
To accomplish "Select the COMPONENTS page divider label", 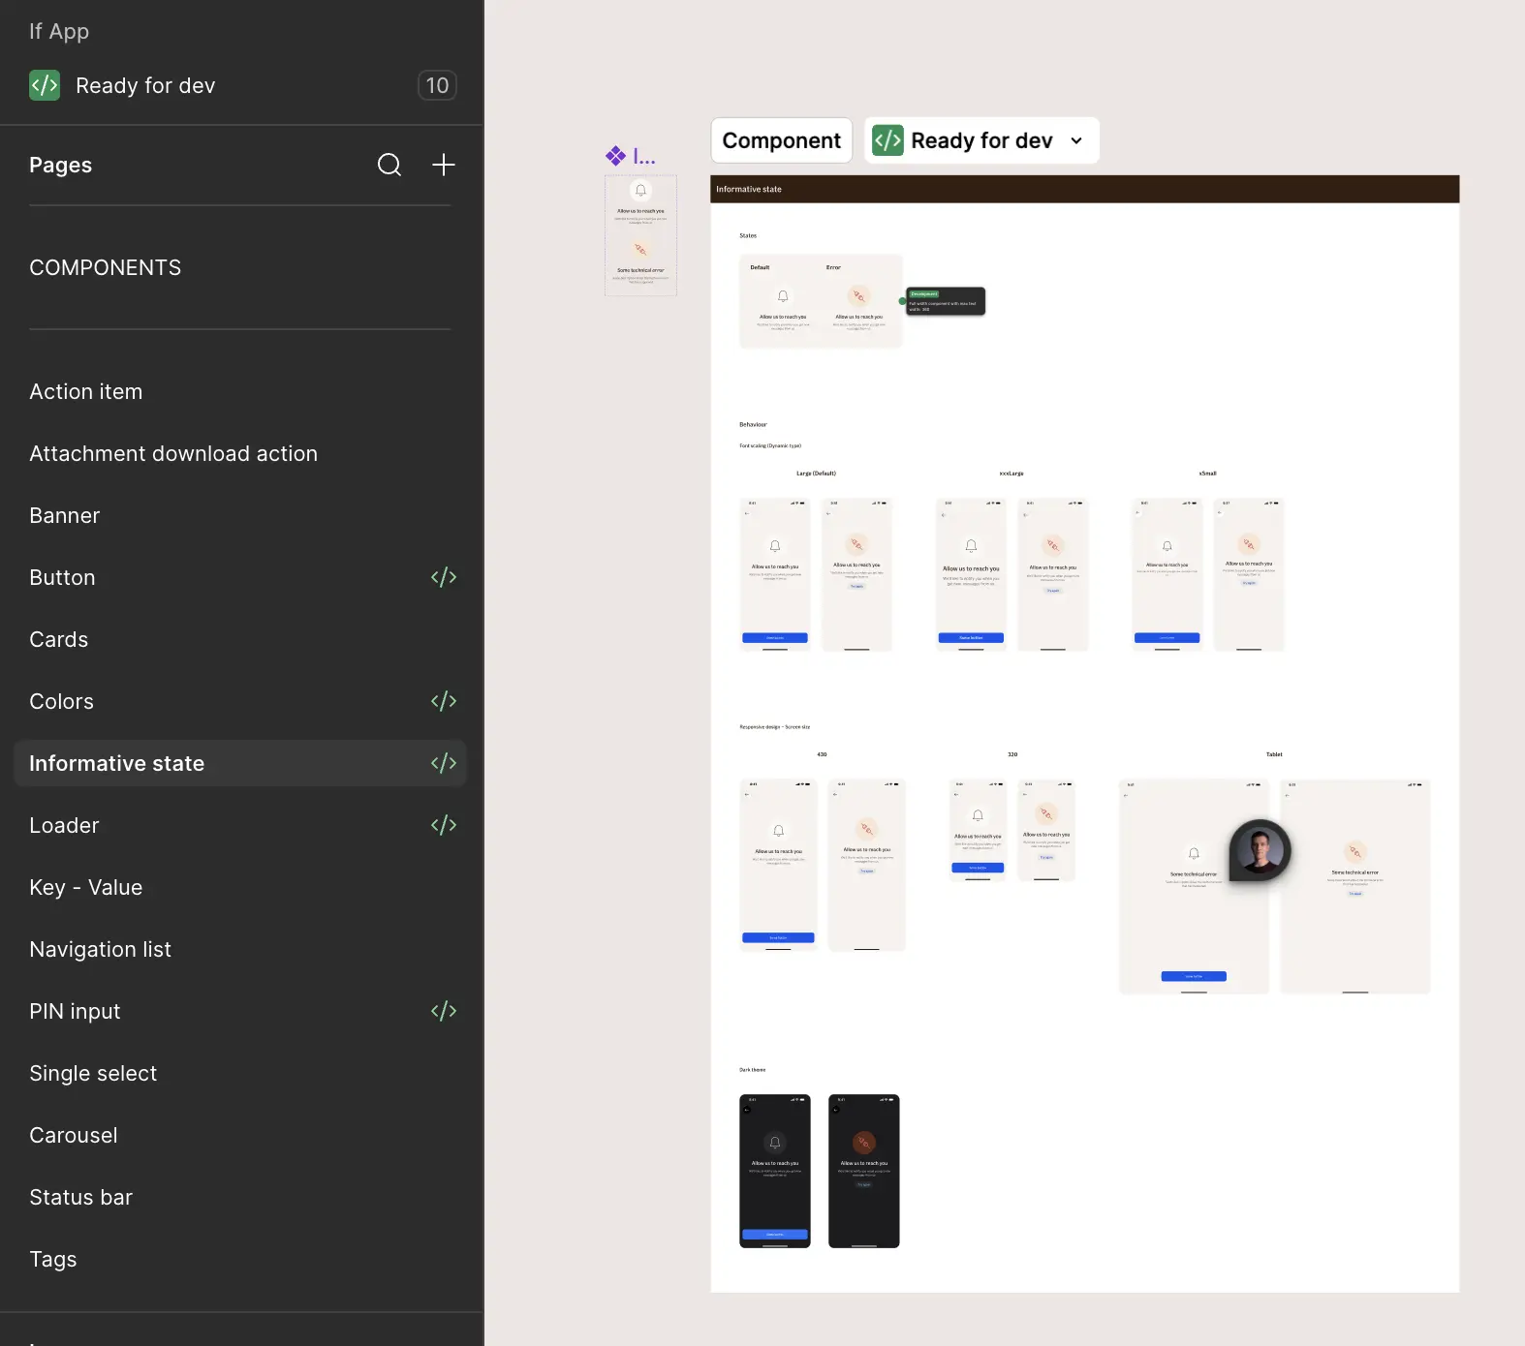I will tap(105, 267).
